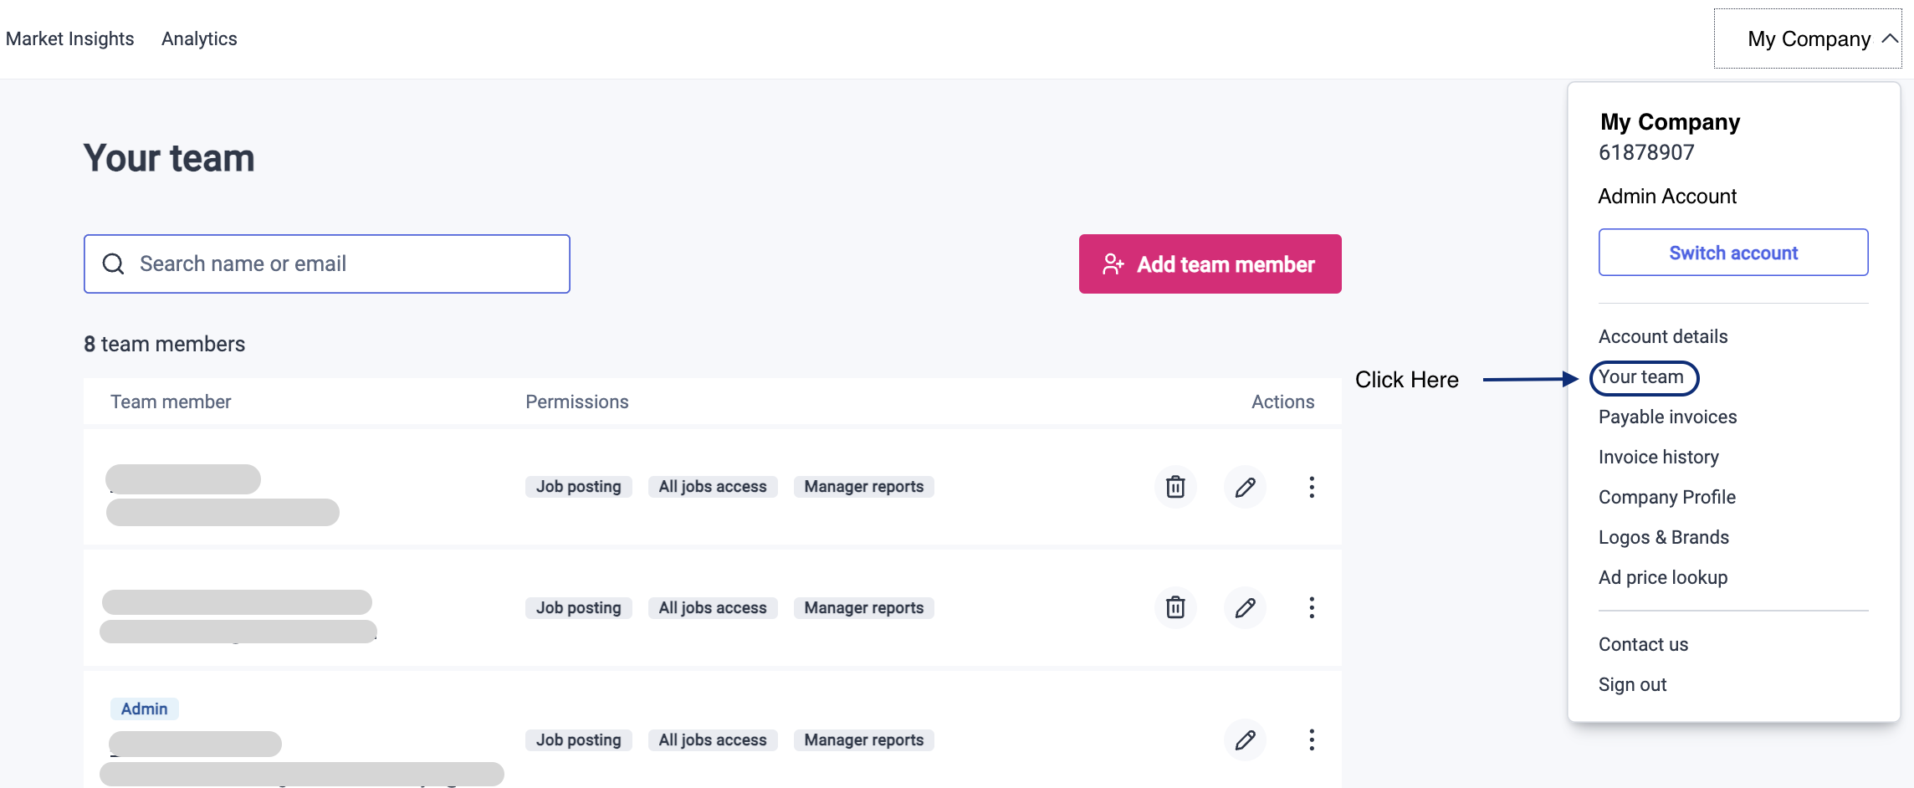Click the trash icon on the second team member
Viewport: 1914px width, 788px height.
pyautogui.click(x=1174, y=608)
